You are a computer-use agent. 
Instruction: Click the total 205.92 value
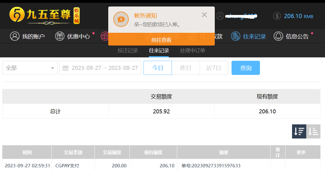point(161,111)
